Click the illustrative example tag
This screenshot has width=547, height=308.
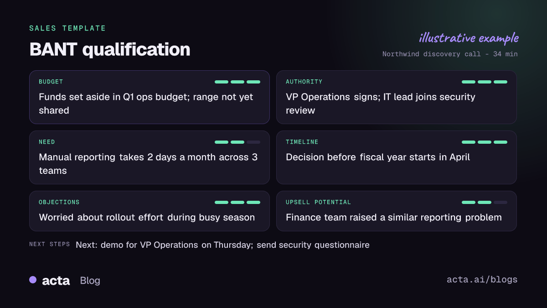tap(469, 38)
